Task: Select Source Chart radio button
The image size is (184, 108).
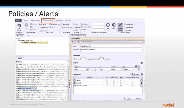Action: coord(125,24)
